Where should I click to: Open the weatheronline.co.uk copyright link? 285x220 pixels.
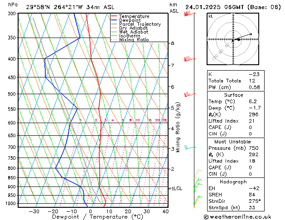[x=237, y=217]
